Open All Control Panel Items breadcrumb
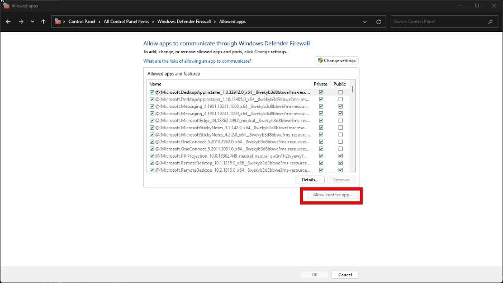The width and height of the screenshot is (503, 283). (x=126, y=21)
